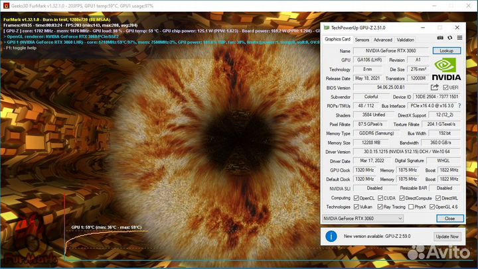This screenshot has height=269, width=478.
Task: Click the Pixel Fillrate value 87.5 GPixel/s
Action: (x=370, y=124)
